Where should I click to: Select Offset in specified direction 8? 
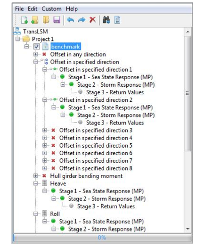point(96,168)
